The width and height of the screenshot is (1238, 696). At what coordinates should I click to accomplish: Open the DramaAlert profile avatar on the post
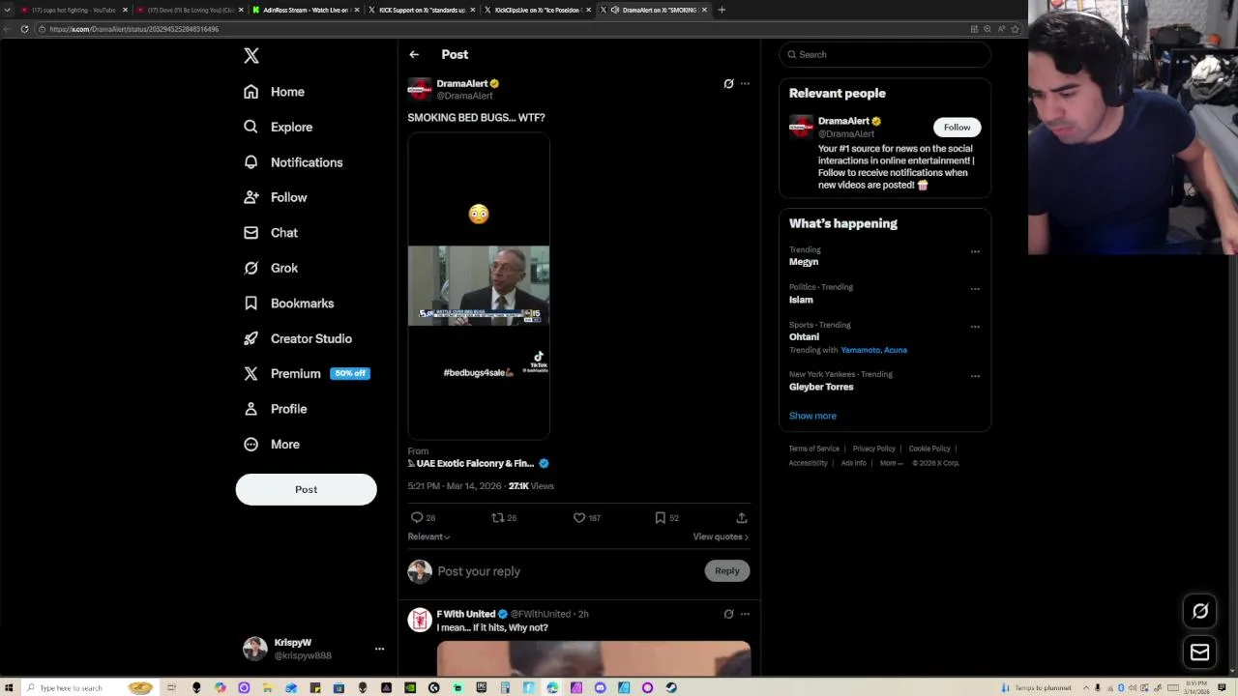pyautogui.click(x=420, y=89)
